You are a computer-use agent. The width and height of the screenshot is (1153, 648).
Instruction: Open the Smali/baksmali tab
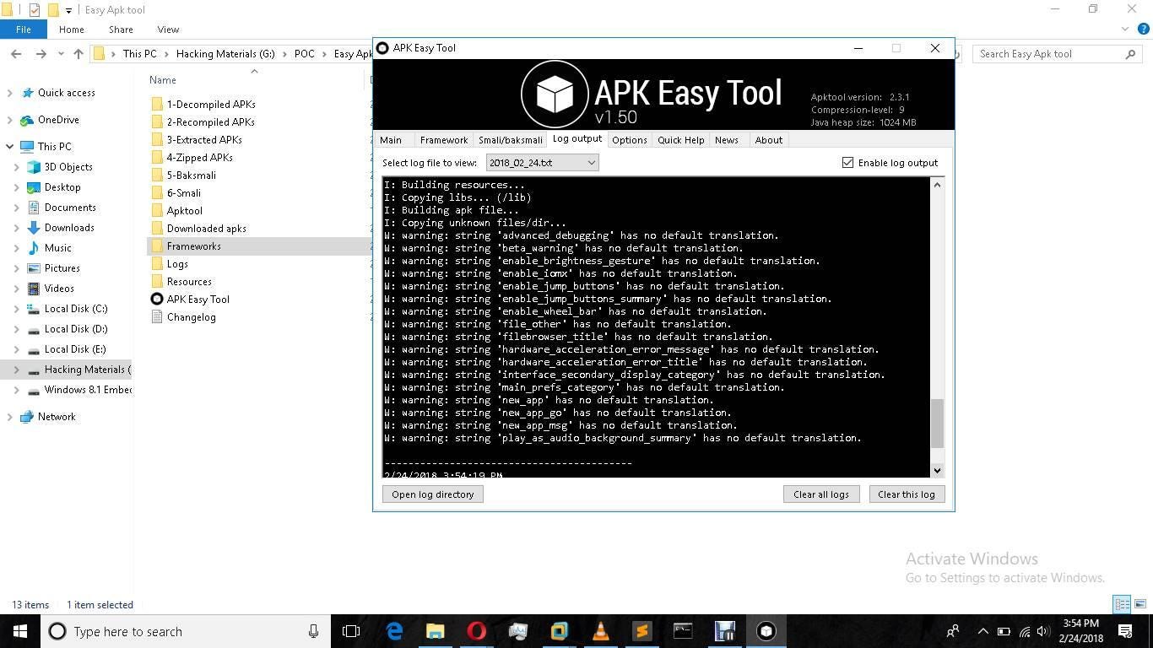(x=511, y=140)
